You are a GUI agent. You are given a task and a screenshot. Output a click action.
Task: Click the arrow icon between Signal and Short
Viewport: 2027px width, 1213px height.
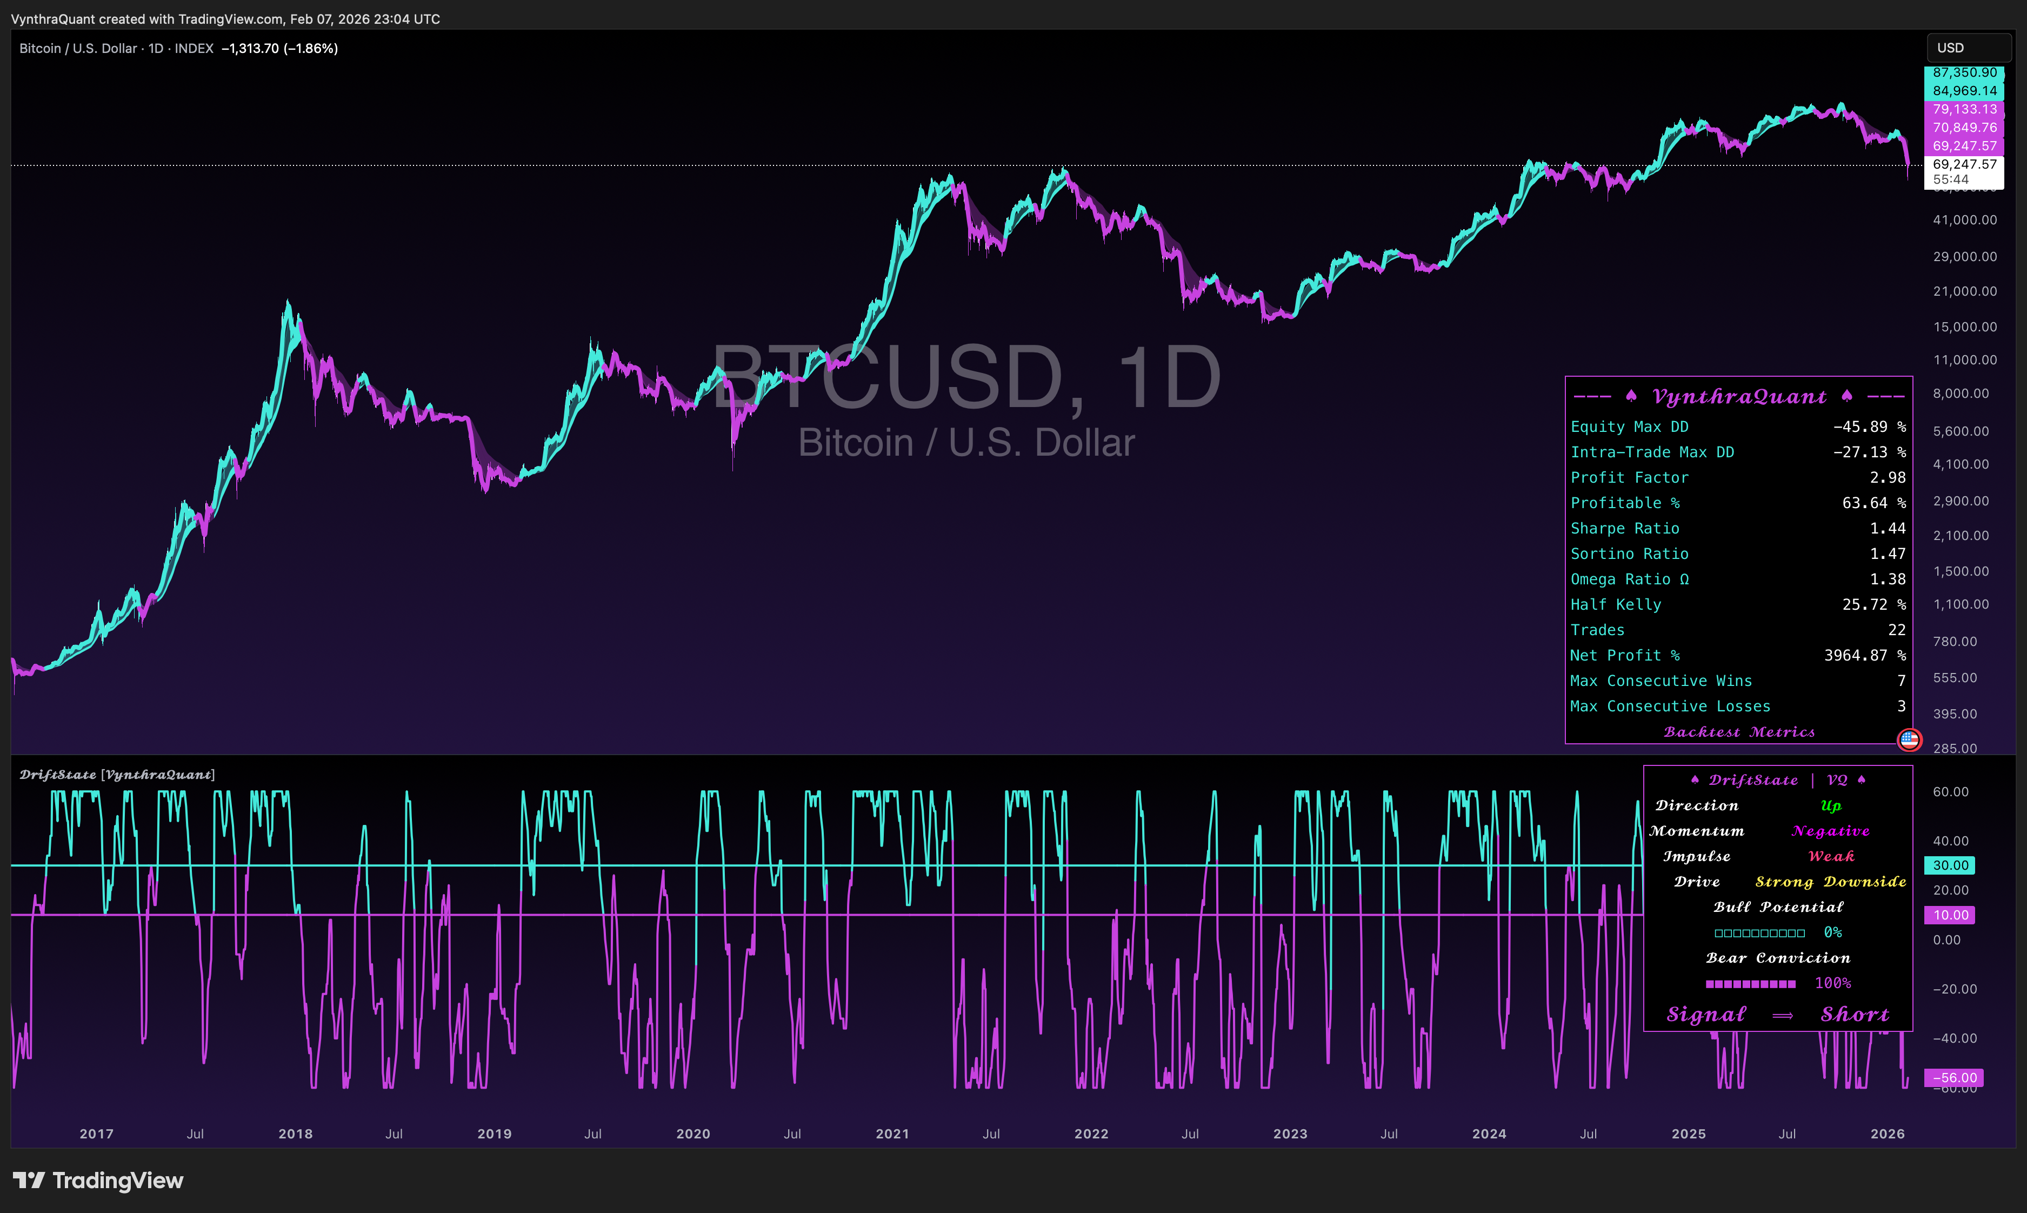pyautogui.click(x=1783, y=1015)
